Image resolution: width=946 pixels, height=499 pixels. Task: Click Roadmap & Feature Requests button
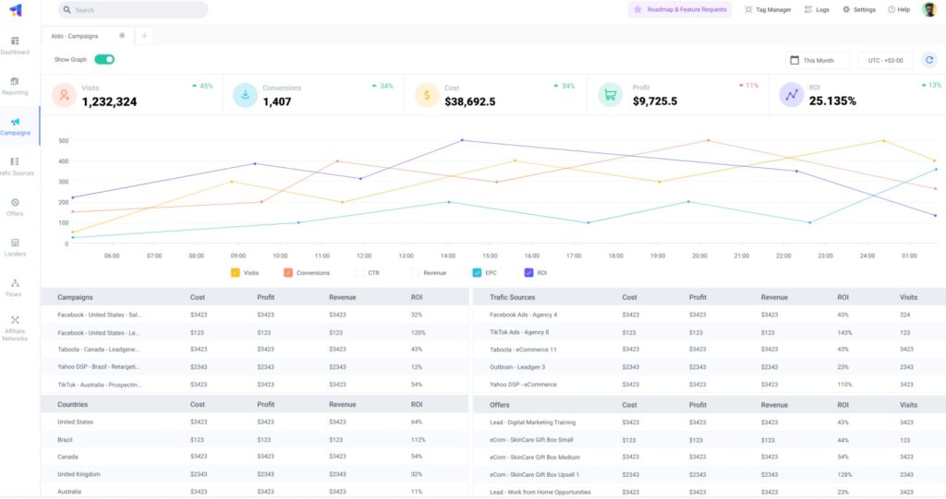point(680,9)
